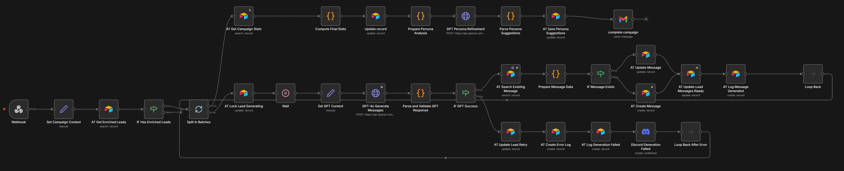Viewport: 844px width, 171px height.
Task: Click the plus on IF Has Enriched Leads false output
Action: click(x=180, y=112)
